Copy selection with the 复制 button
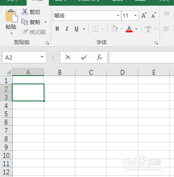Image resolution: width=174 pixels, height=177 pixels. click(x=31, y=22)
